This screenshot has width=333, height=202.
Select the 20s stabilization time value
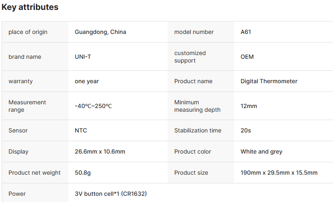click(x=246, y=130)
